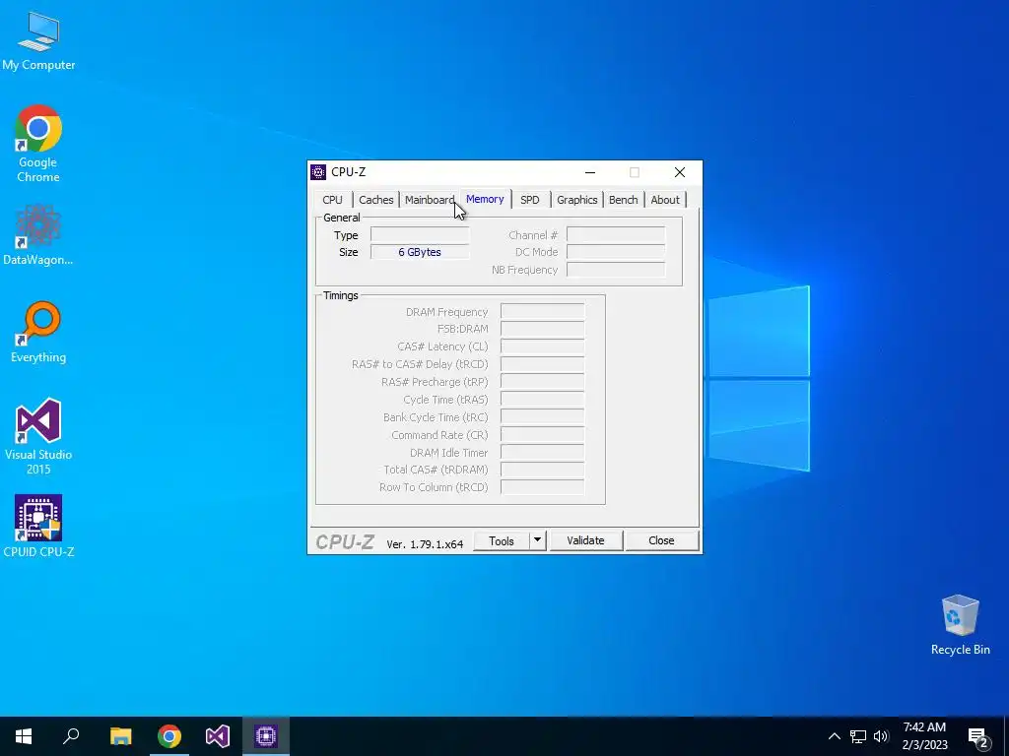Click the Validate button
Viewport: 1009px width, 756px height.
click(585, 540)
